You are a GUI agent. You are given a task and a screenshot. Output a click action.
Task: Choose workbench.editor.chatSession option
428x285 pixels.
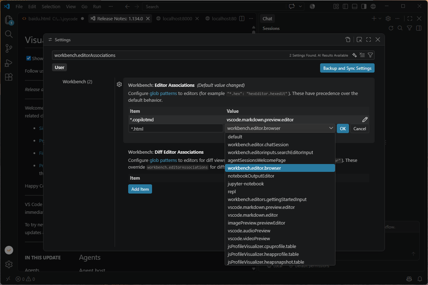tap(280, 144)
